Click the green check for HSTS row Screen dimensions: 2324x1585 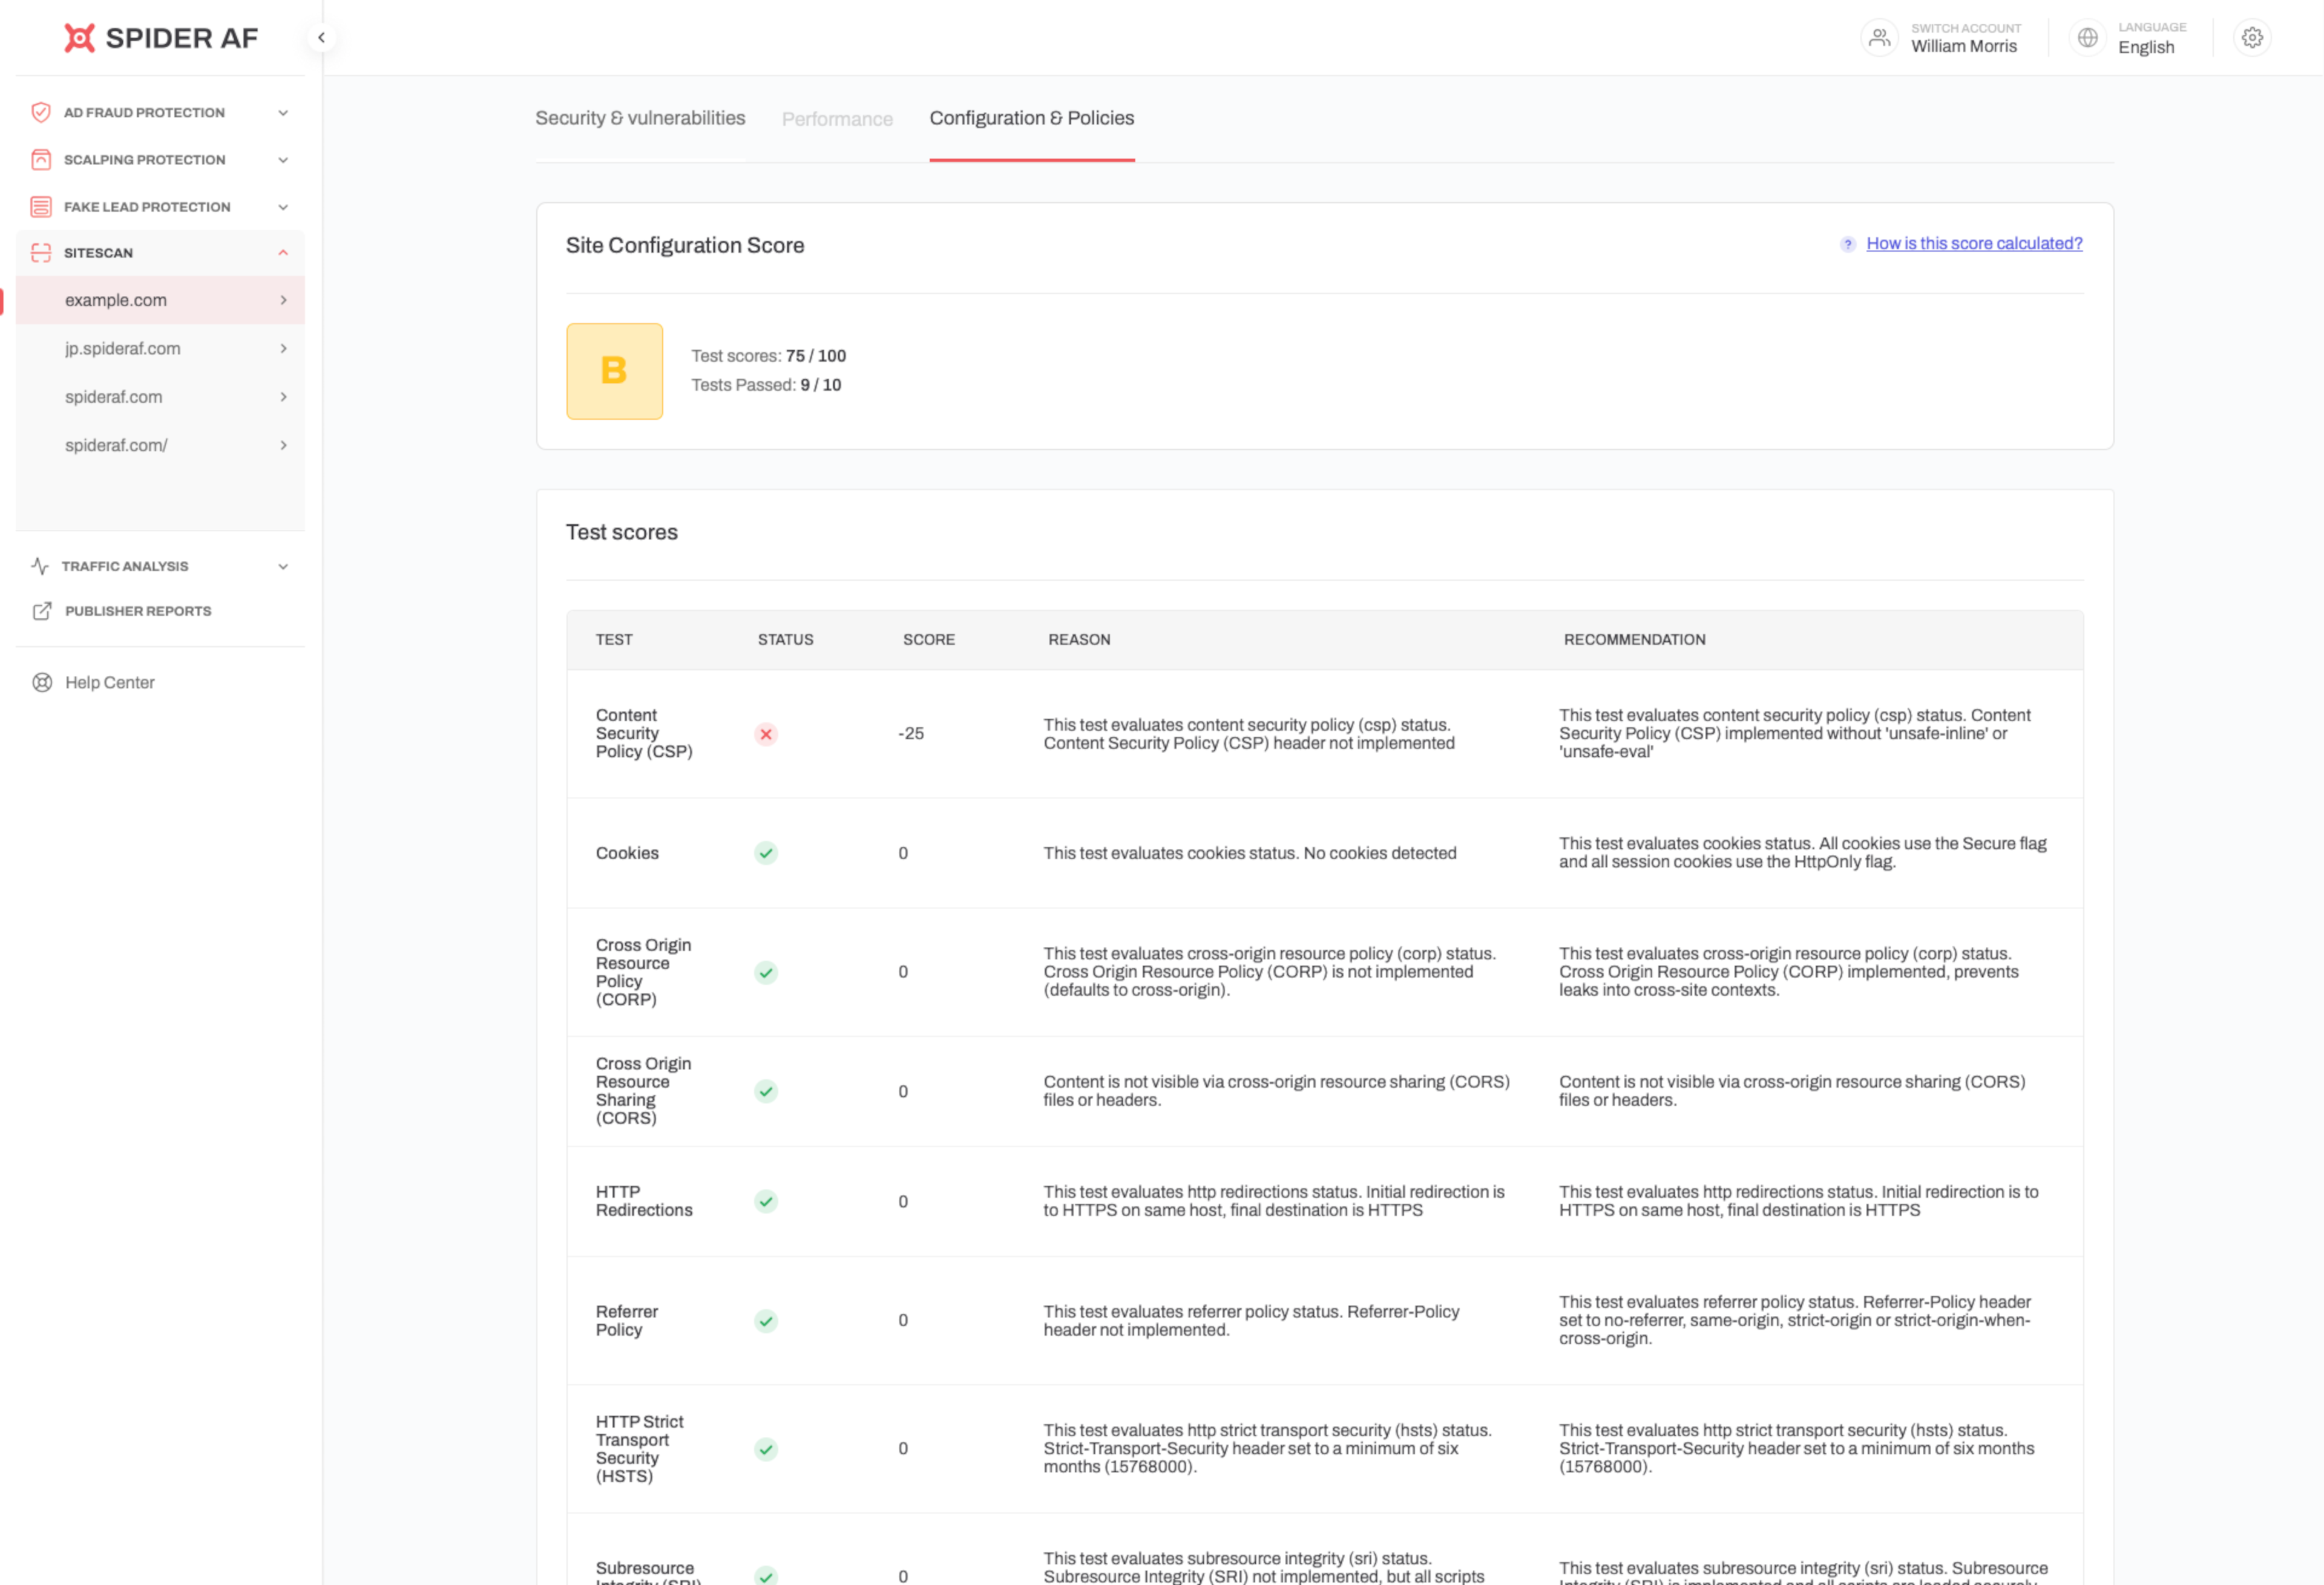[766, 1449]
